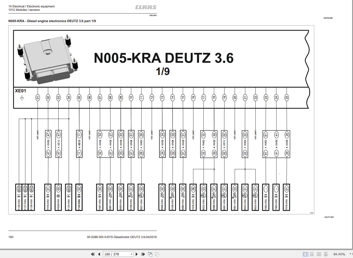Viewport: 353px width, 258px height.
Task: Click the go to next view icon
Action: click(x=157, y=254)
